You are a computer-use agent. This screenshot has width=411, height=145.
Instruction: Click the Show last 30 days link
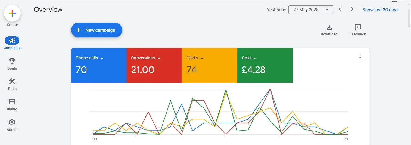click(380, 10)
